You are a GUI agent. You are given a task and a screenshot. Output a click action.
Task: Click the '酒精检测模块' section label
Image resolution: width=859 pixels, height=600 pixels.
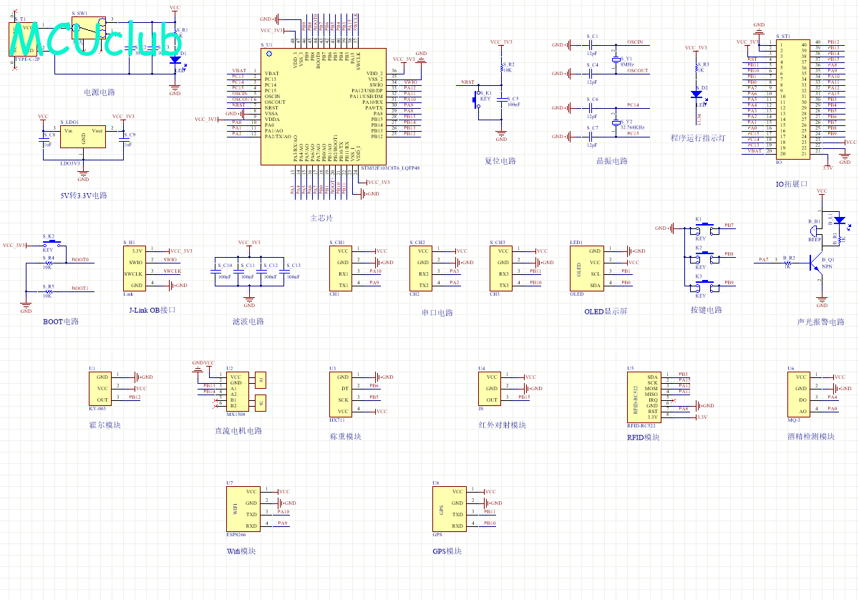tap(812, 436)
